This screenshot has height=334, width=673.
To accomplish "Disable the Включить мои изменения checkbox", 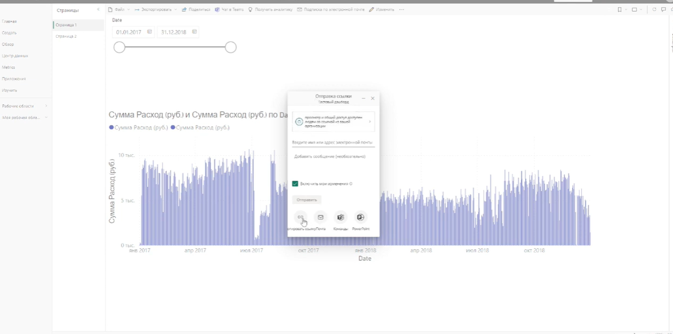I will 296,184.
